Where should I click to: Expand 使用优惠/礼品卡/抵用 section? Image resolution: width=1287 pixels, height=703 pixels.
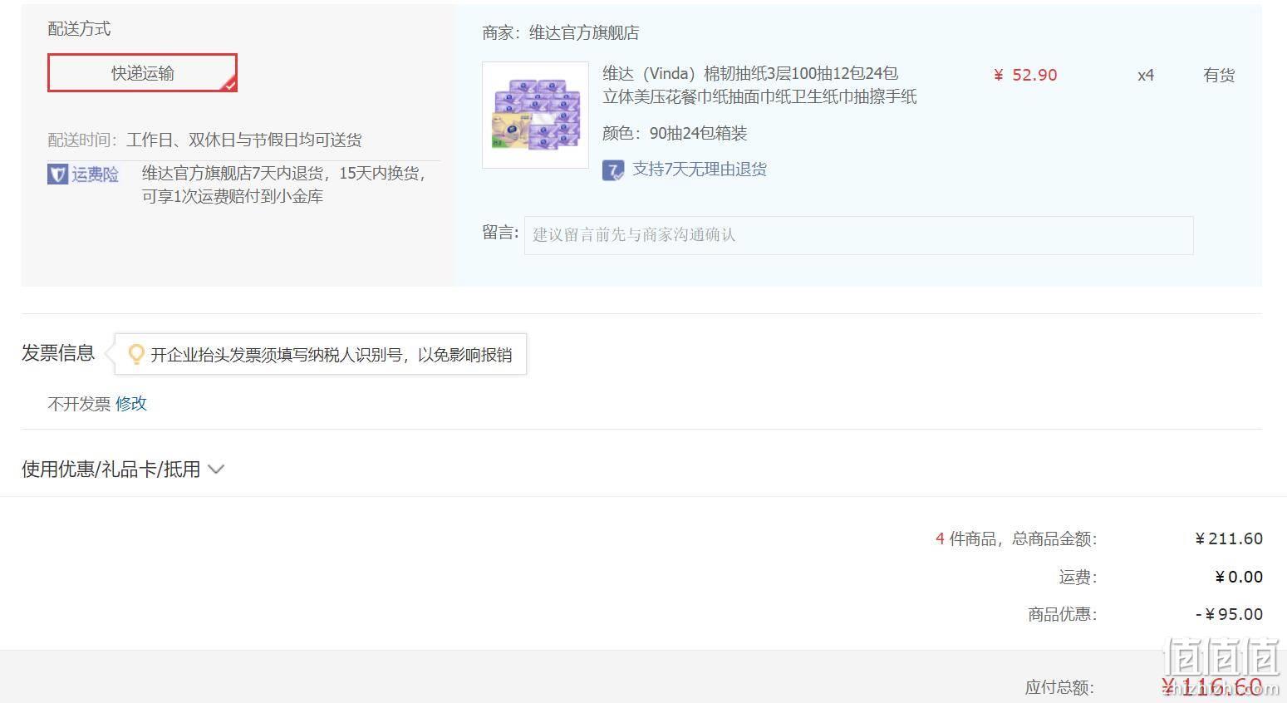pos(123,469)
